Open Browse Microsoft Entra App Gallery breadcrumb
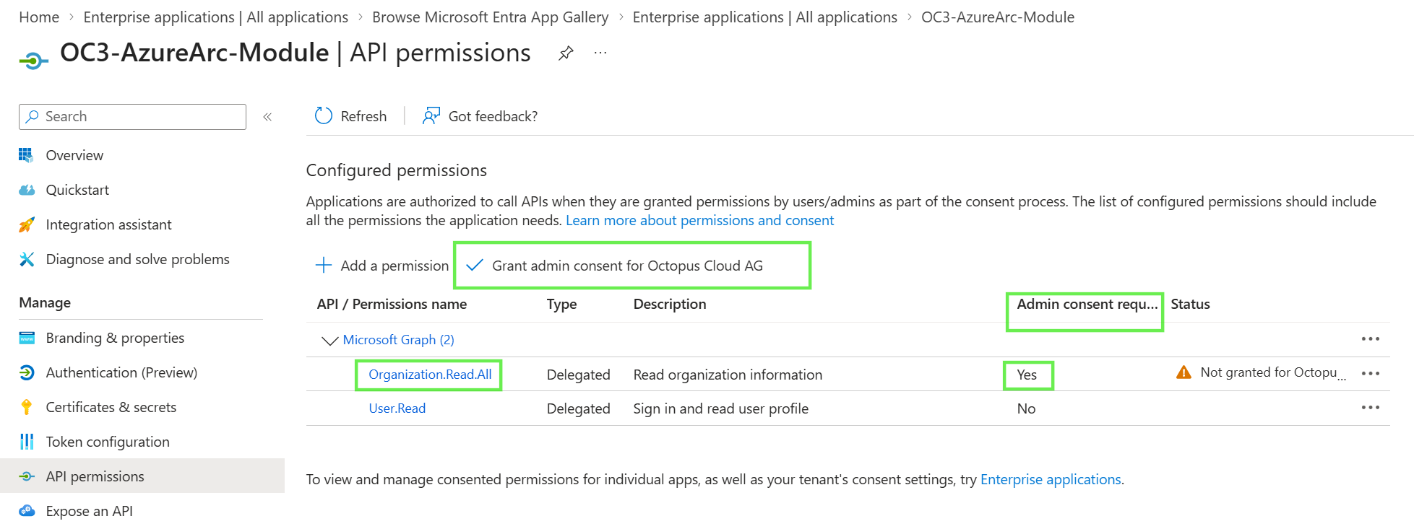The height and width of the screenshot is (529, 1414). pyautogui.click(x=490, y=17)
